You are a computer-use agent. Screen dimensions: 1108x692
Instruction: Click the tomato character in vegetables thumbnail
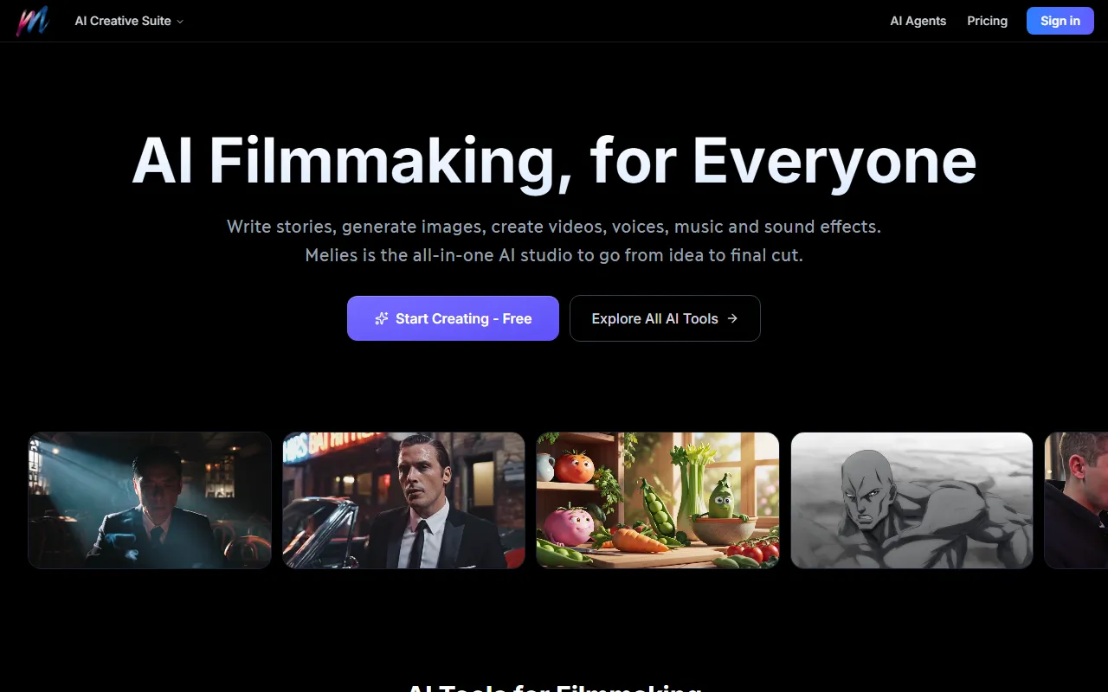574,468
